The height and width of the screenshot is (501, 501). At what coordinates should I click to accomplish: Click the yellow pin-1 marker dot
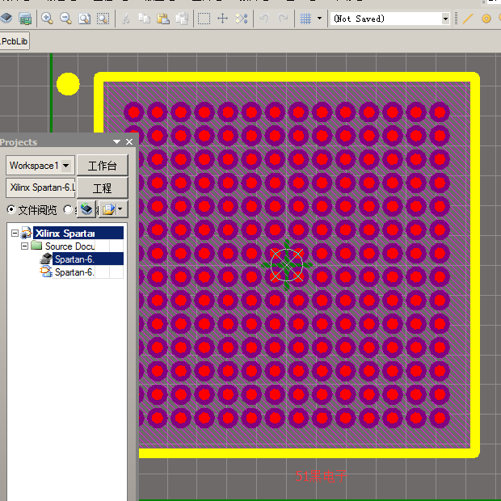click(68, 84)
